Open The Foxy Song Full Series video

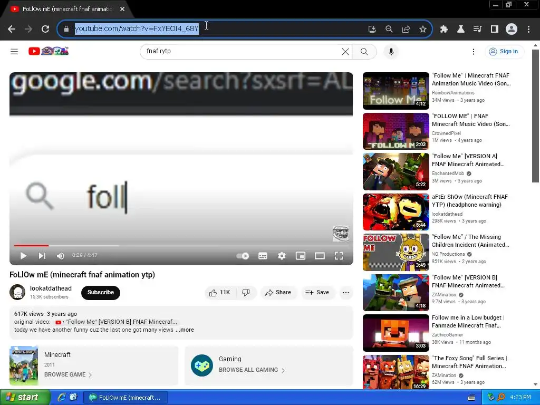pyautogui.click(x=396, y=373)
